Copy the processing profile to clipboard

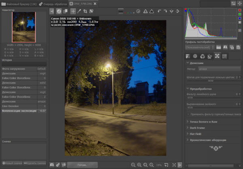232,47
